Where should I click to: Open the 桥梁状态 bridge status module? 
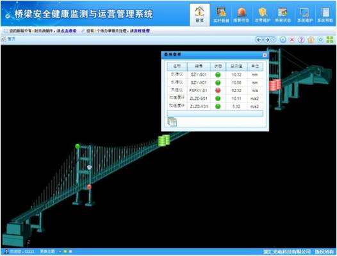(283, 15)
